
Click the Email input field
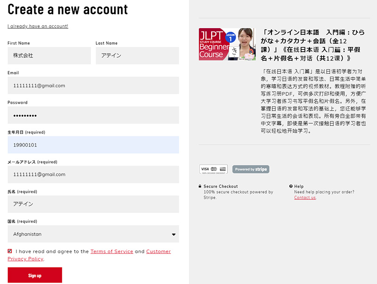tap(93, 86)
